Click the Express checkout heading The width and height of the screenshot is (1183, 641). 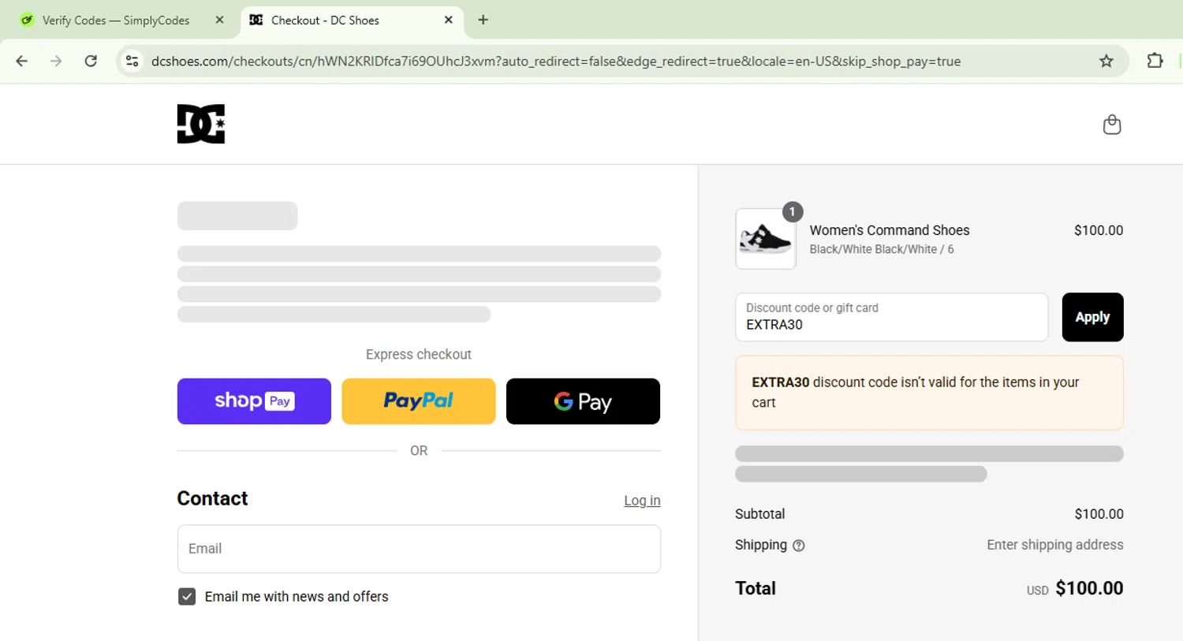pyautogui.click(x=419, y=355)
